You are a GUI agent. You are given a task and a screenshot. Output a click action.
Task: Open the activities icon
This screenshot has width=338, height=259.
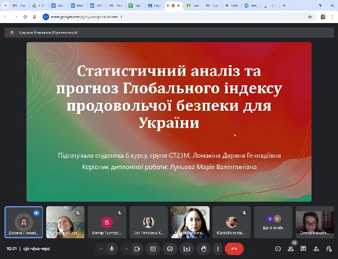pyautogui.click(x=315, y=248)
